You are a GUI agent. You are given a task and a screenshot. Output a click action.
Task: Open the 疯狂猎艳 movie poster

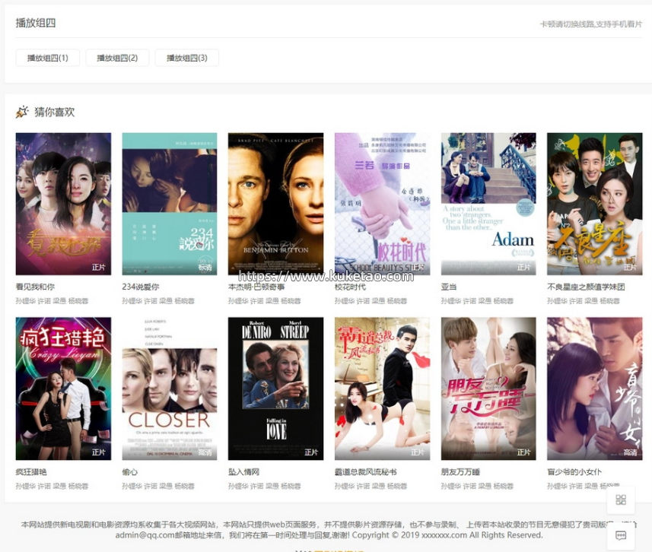[63, 389]
